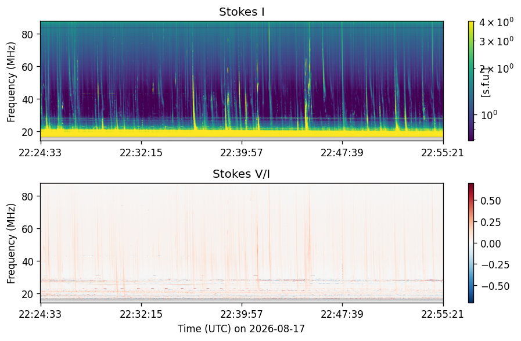The image size is (521, 341).
Task: Click the 22:39:57 tick label on bottom plot
Action: click(242, 314)
